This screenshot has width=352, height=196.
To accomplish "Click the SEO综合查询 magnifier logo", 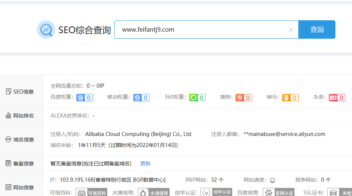I will click(46, 29).
